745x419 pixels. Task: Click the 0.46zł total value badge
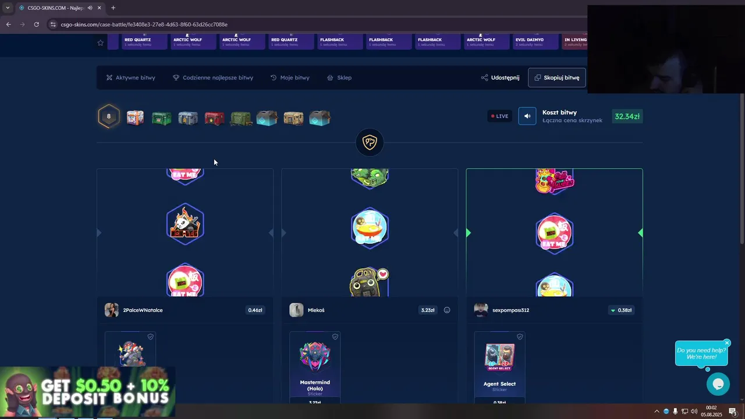click(255, 310)
